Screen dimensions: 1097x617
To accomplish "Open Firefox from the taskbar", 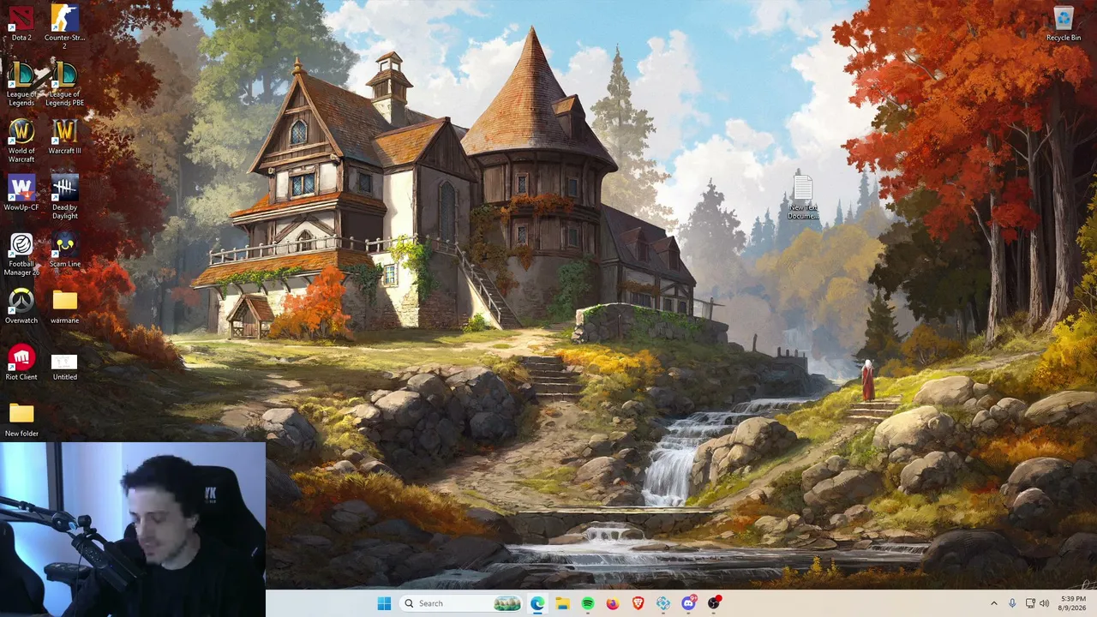I will (x=613, y=603).
